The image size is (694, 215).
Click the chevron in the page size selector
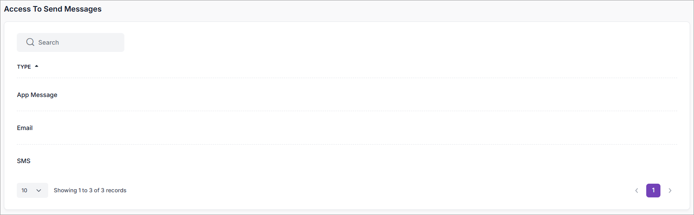(39, 191)
